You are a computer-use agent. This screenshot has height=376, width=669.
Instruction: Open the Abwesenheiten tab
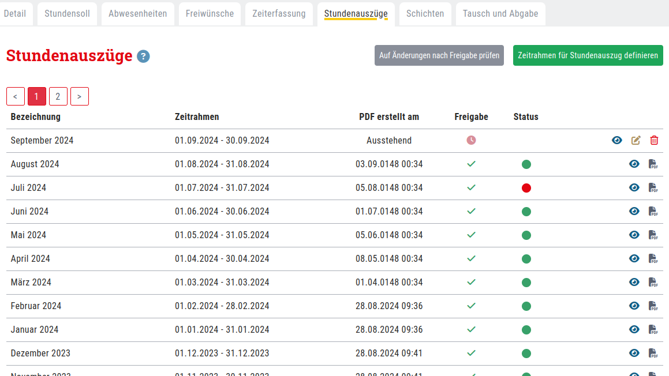click(x=137, y=14)
